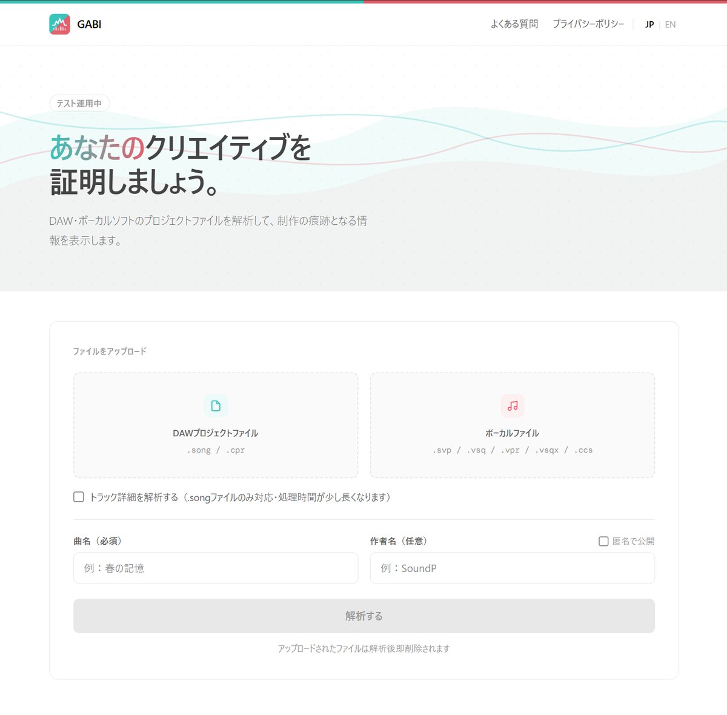727x715 pixels.
Task: Click the GABI site name
Action: pyautogui.click(x=89, y=24)
